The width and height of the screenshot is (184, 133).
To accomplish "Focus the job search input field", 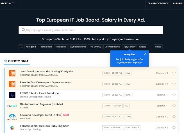I will (90, 30).
